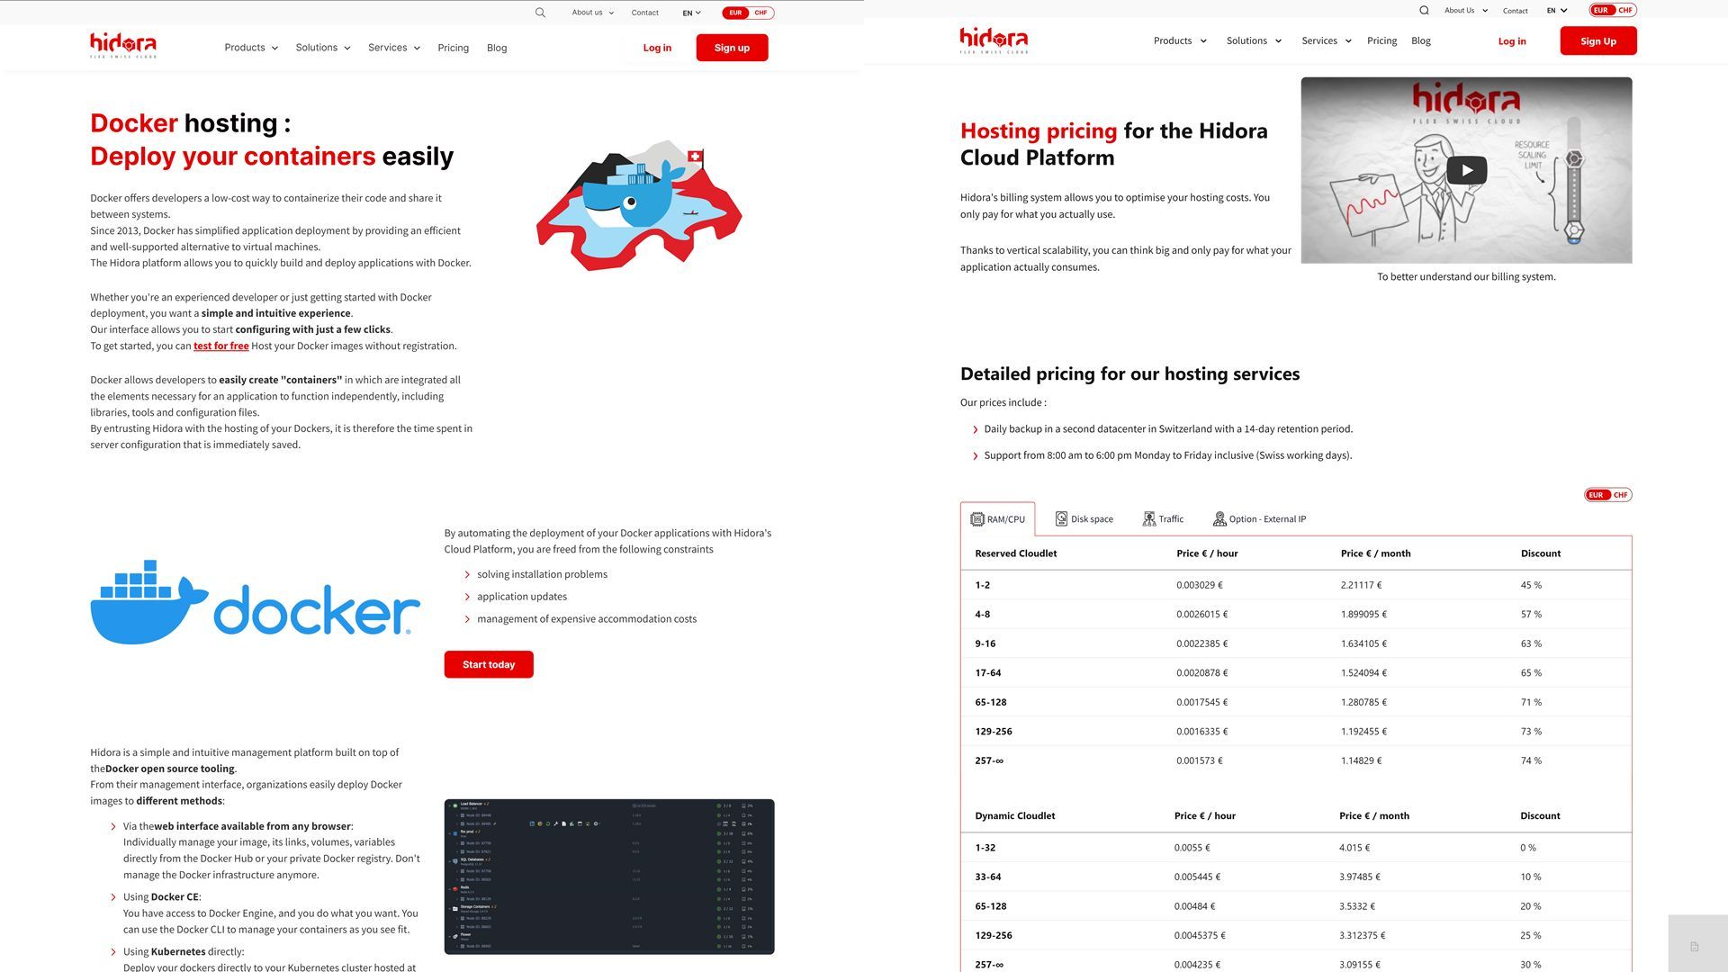Open the Option - External IP tab

[x=1259, y=519]
